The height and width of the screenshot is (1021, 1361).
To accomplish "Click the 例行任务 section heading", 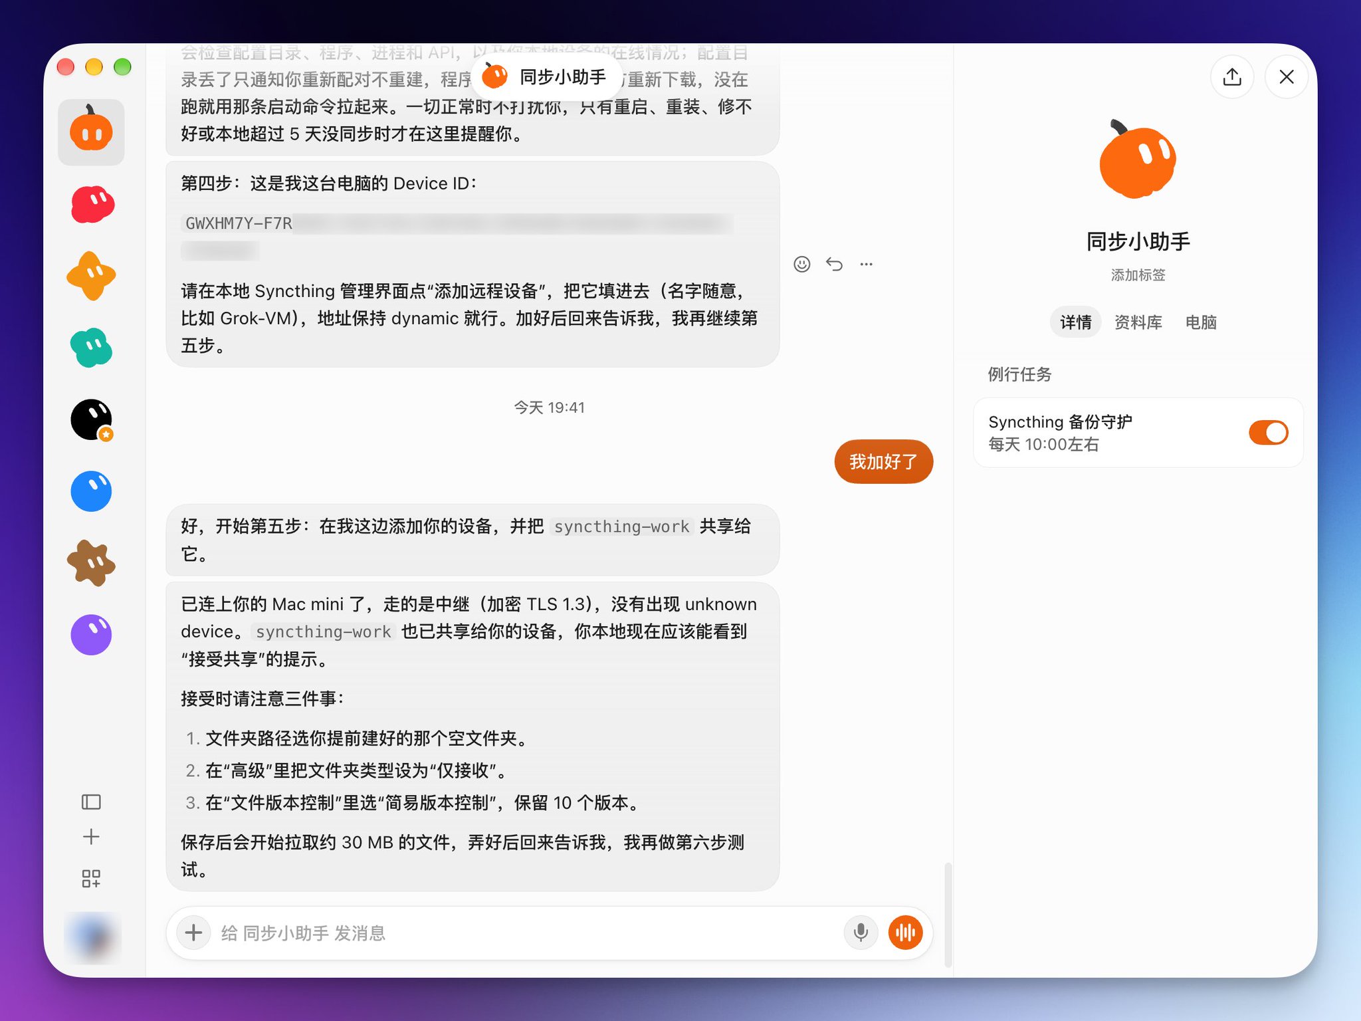I will tap(1019, 374).
